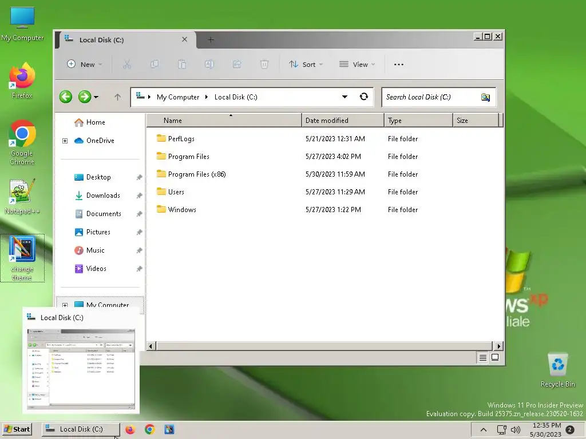The height and width of the screenshot is (439, 586).
Task: Click Local Disk (C:) taskbar button
Action: pyautogui.click(x=81, y=429)
